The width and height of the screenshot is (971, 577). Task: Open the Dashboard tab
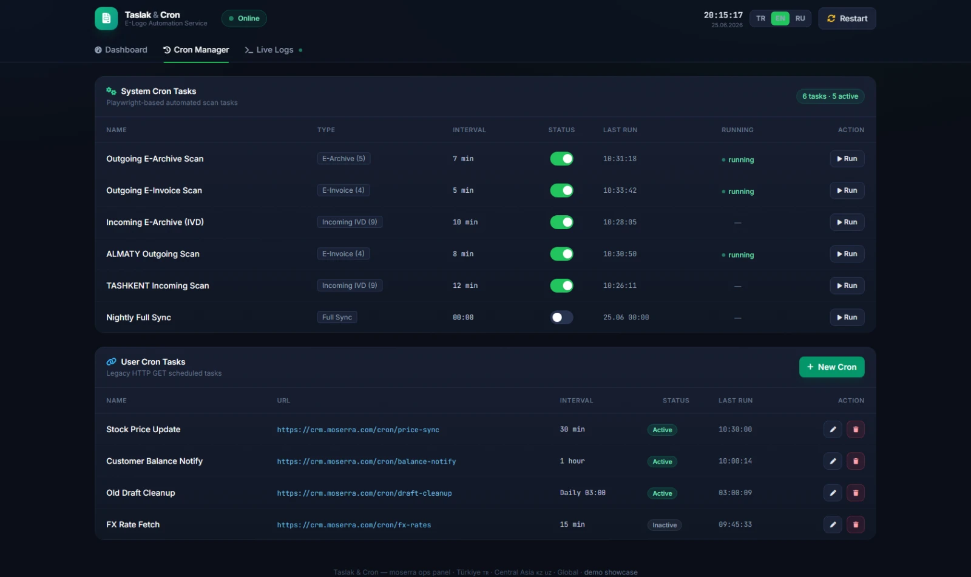pyautogui.click(x=121, y=50)
